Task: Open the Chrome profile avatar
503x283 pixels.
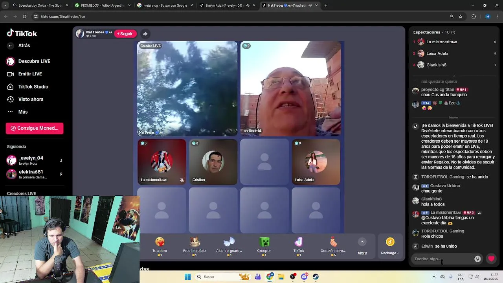Action: [x=488, y=17]
